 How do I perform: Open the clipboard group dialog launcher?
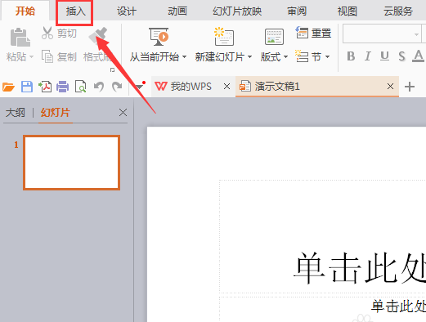(112, 70)
